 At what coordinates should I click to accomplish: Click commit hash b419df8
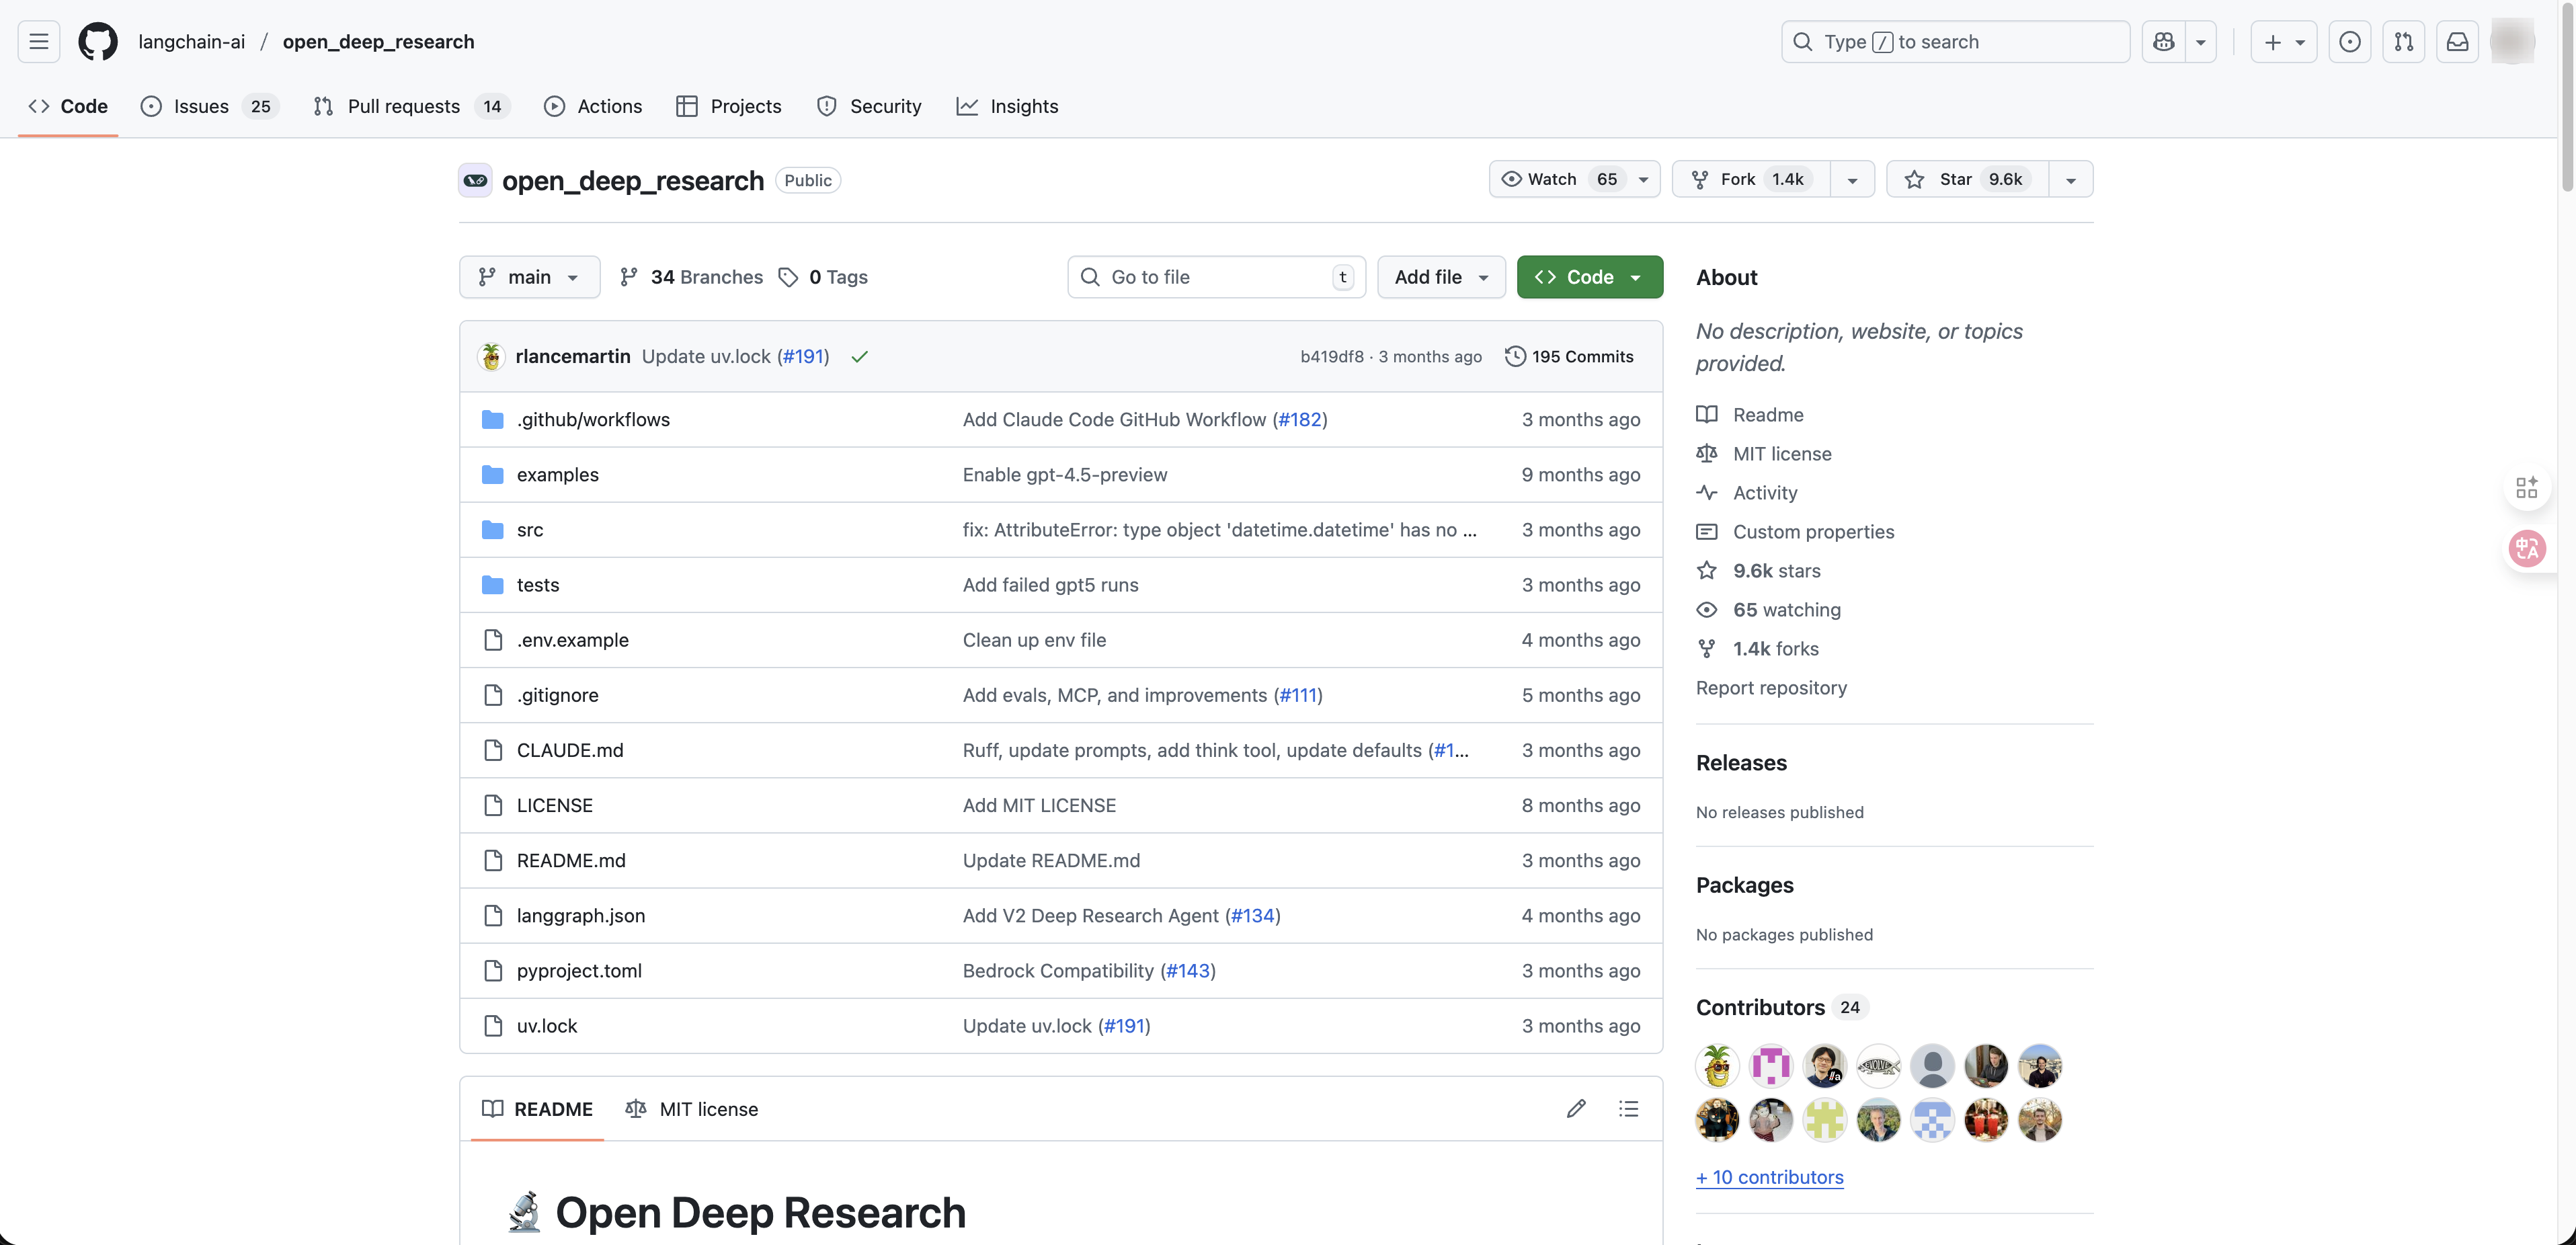coord(1331,357)
